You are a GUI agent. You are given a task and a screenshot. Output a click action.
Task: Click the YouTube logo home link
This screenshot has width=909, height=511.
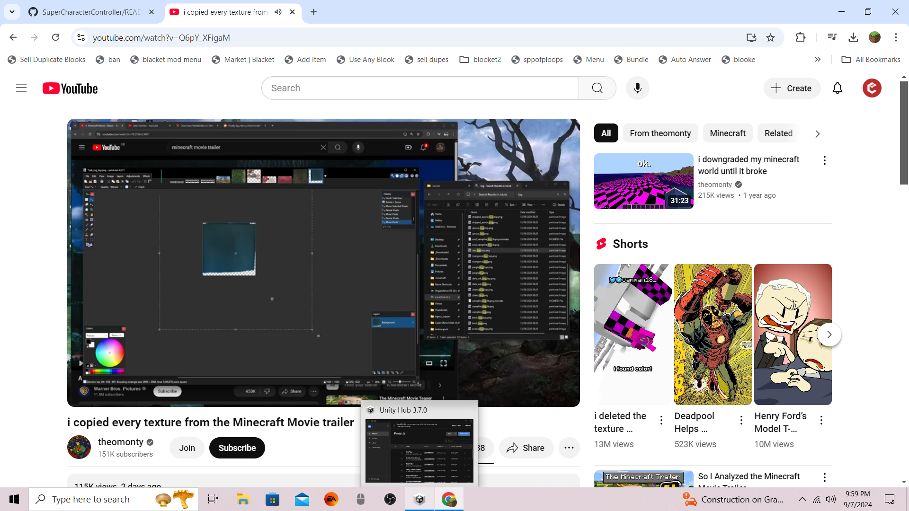point(70,88)
